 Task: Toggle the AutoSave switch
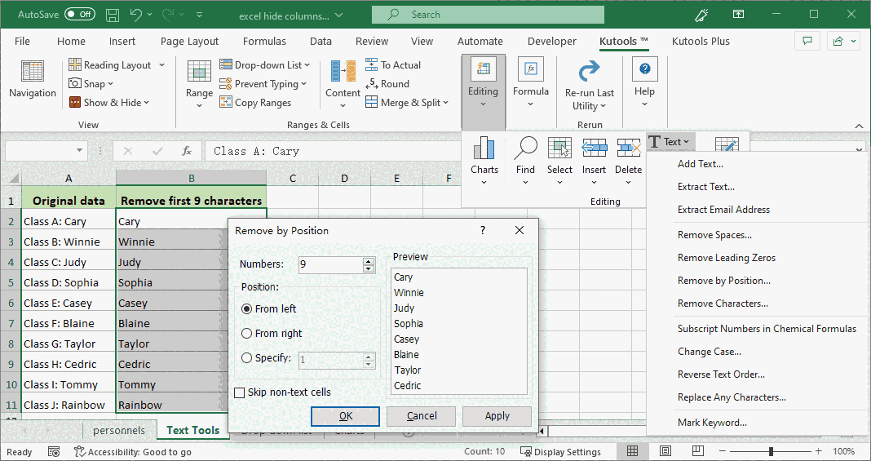coord(79,15)
